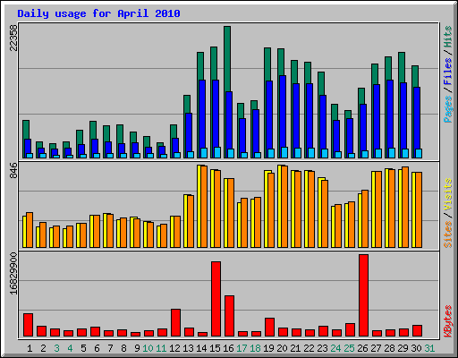This screenshot has height=358, width=458.
Task: Click day label 6 on the axis
Action: [x=97, y=348]
